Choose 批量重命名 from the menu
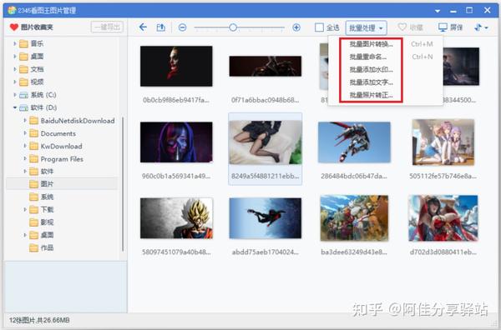 pos(367,57)
